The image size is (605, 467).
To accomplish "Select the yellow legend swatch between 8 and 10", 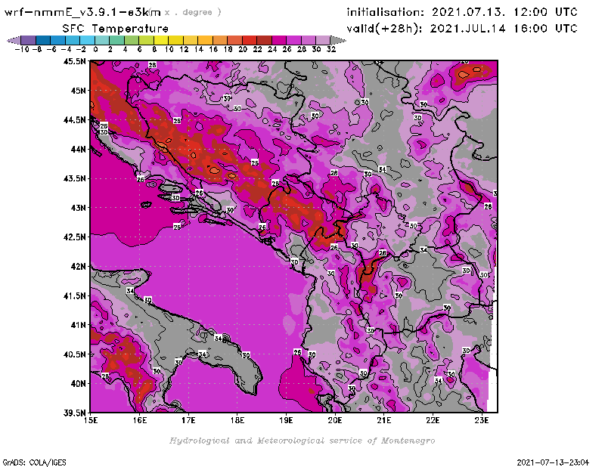I will (161, 40).
